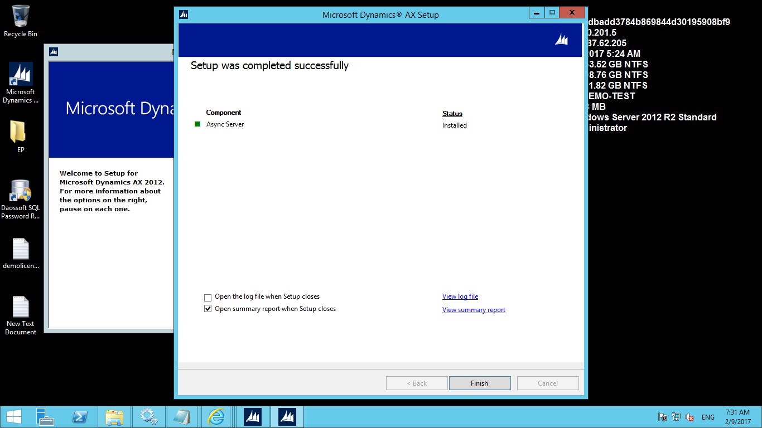This screenshot has height=428, width=762.
Task: Open the muted volume tray icon
Action: (x=689, y=417)
